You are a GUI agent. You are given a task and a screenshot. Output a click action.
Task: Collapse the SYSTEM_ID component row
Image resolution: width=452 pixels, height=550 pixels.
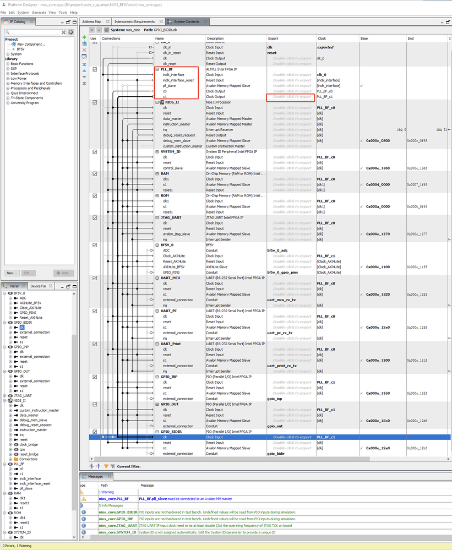coord(157,152)
